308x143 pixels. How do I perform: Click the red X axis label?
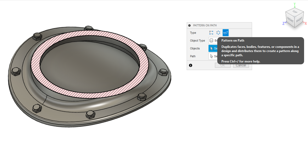(x=305, y=23)
